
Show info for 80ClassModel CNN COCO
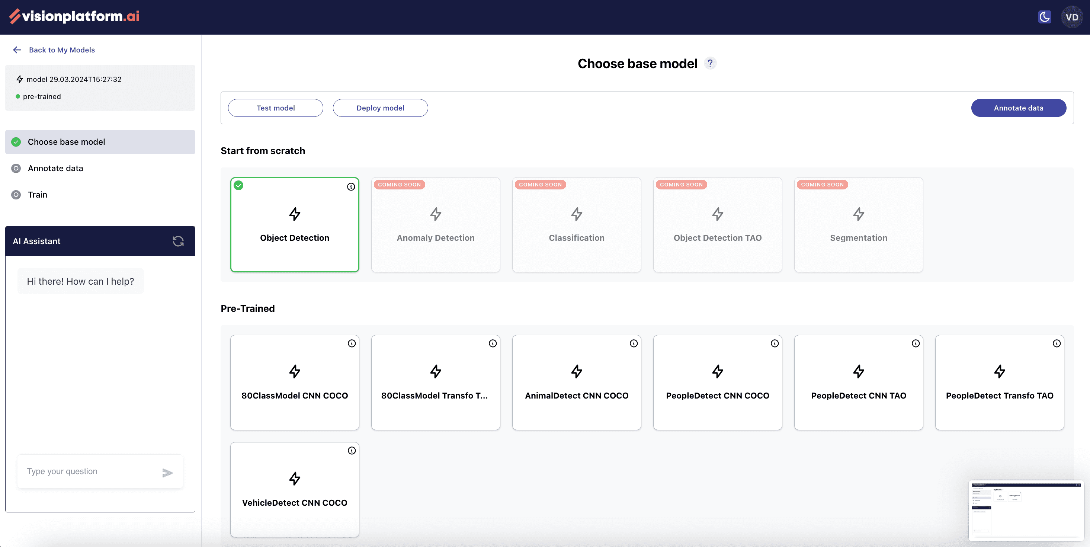pyautogui.click(x=351, y=343)
